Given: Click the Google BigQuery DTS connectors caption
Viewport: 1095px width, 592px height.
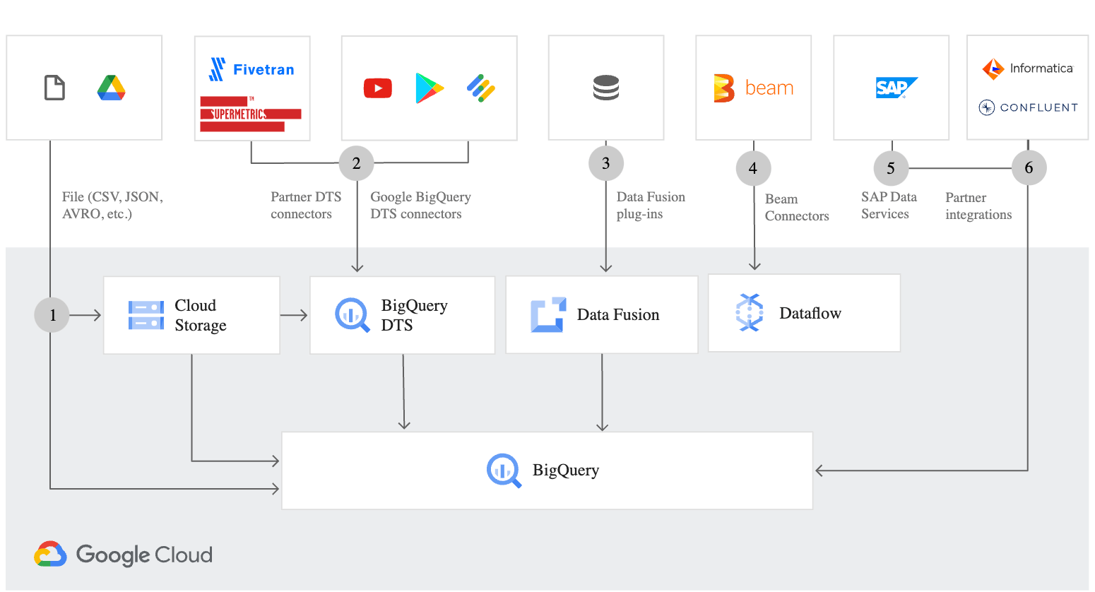Looking at the screenshot, I should [x=420, y=205].
